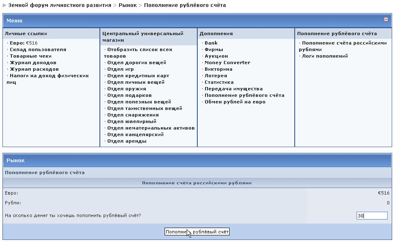Open Склад пользователя link
This screenshot has height=244, width=395.
(38, 49)
